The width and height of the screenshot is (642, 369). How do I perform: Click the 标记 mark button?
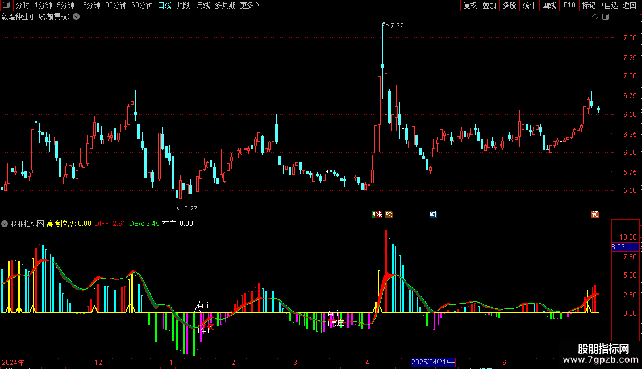589,5
